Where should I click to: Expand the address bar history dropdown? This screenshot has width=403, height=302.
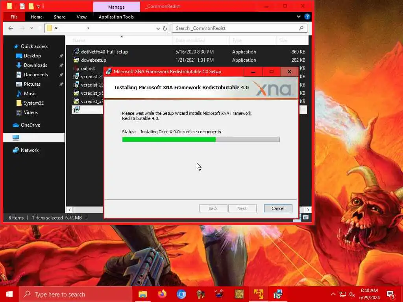point(158,28)
